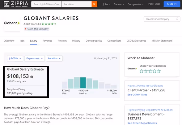Expand the Companies navigation menu

[136, 4]
